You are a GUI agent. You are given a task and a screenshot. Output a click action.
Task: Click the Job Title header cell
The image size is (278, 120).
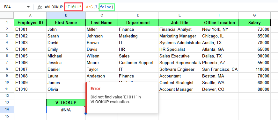tap(179, 23)
